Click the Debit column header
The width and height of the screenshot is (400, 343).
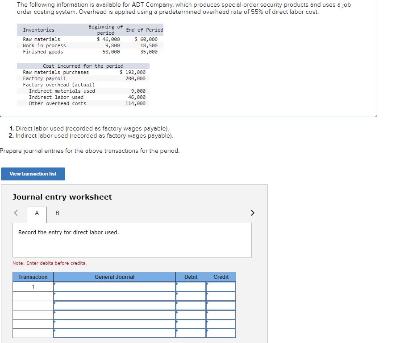point(191,277)
